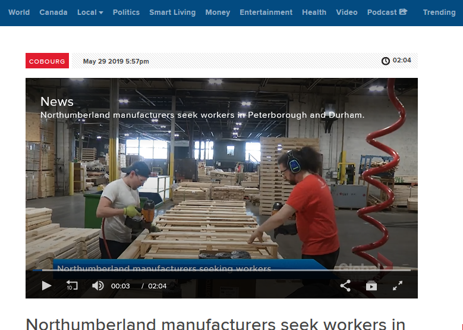Open the Video section
The width and height of the screenshot is (463, 330).
(347, 12)
